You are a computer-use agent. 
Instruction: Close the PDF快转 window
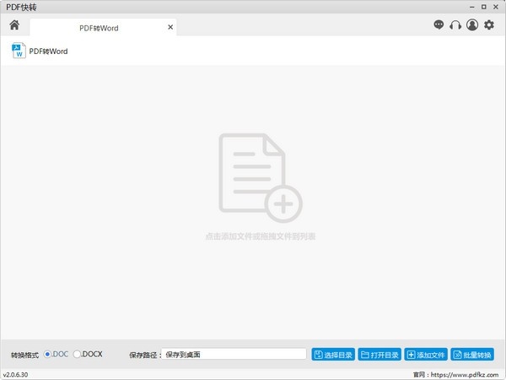496,7
